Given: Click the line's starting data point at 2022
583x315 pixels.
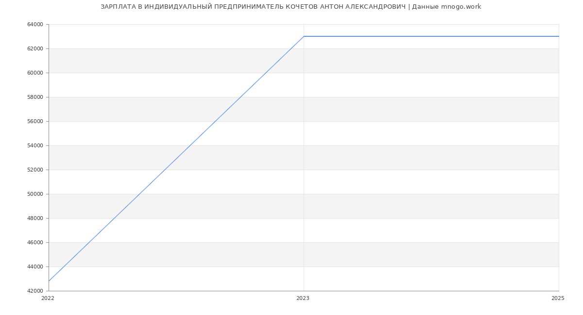Looking at the screenshot, I should pos(49,281).
